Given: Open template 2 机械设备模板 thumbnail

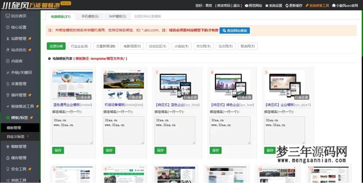Looking at the screenshot, I should [124, 85].
